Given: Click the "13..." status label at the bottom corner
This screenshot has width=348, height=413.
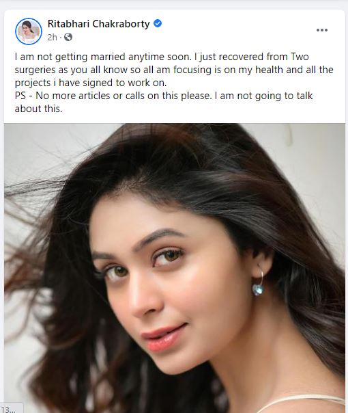Looking at the screenshot, I should (10, 410).
